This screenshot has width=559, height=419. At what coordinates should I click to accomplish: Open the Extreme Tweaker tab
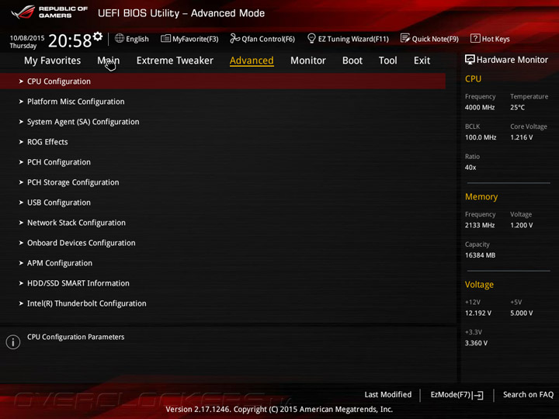click(x=175, y=61)
